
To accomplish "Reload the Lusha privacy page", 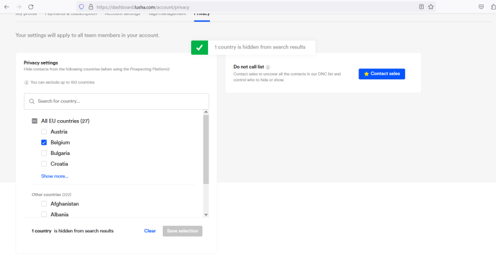I will click(x=31, y=6).
